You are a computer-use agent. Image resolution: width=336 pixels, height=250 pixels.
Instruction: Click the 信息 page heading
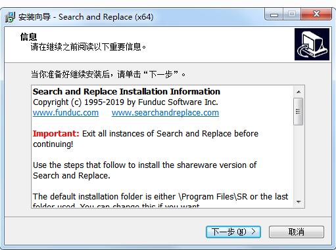28,37
